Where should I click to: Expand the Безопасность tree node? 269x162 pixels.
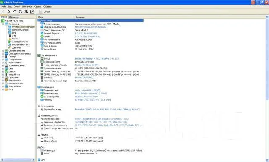coord(3,81)
